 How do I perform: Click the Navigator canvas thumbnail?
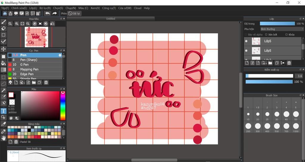(36, 37)
